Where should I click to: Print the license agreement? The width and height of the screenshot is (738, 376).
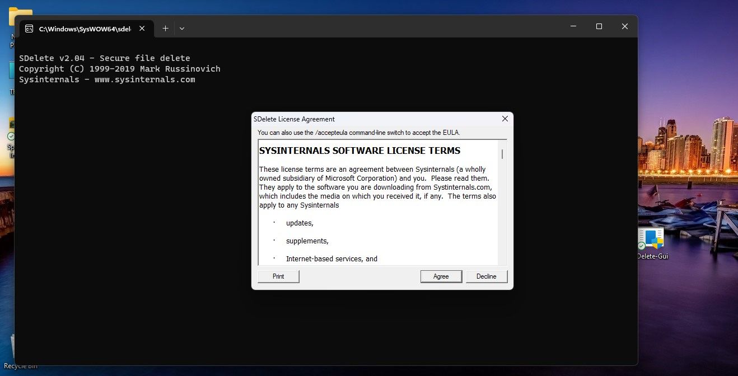[x=278, y=276]
